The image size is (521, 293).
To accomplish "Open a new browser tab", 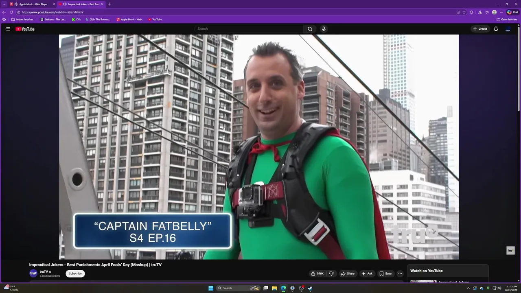I will coord(109,4).
